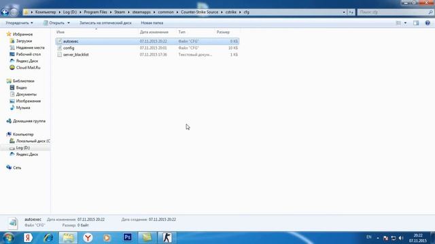Open Локальный диск (C:) drive
Image resolution: width=435 pixels, height=244 pixels.
click(33, 141)
